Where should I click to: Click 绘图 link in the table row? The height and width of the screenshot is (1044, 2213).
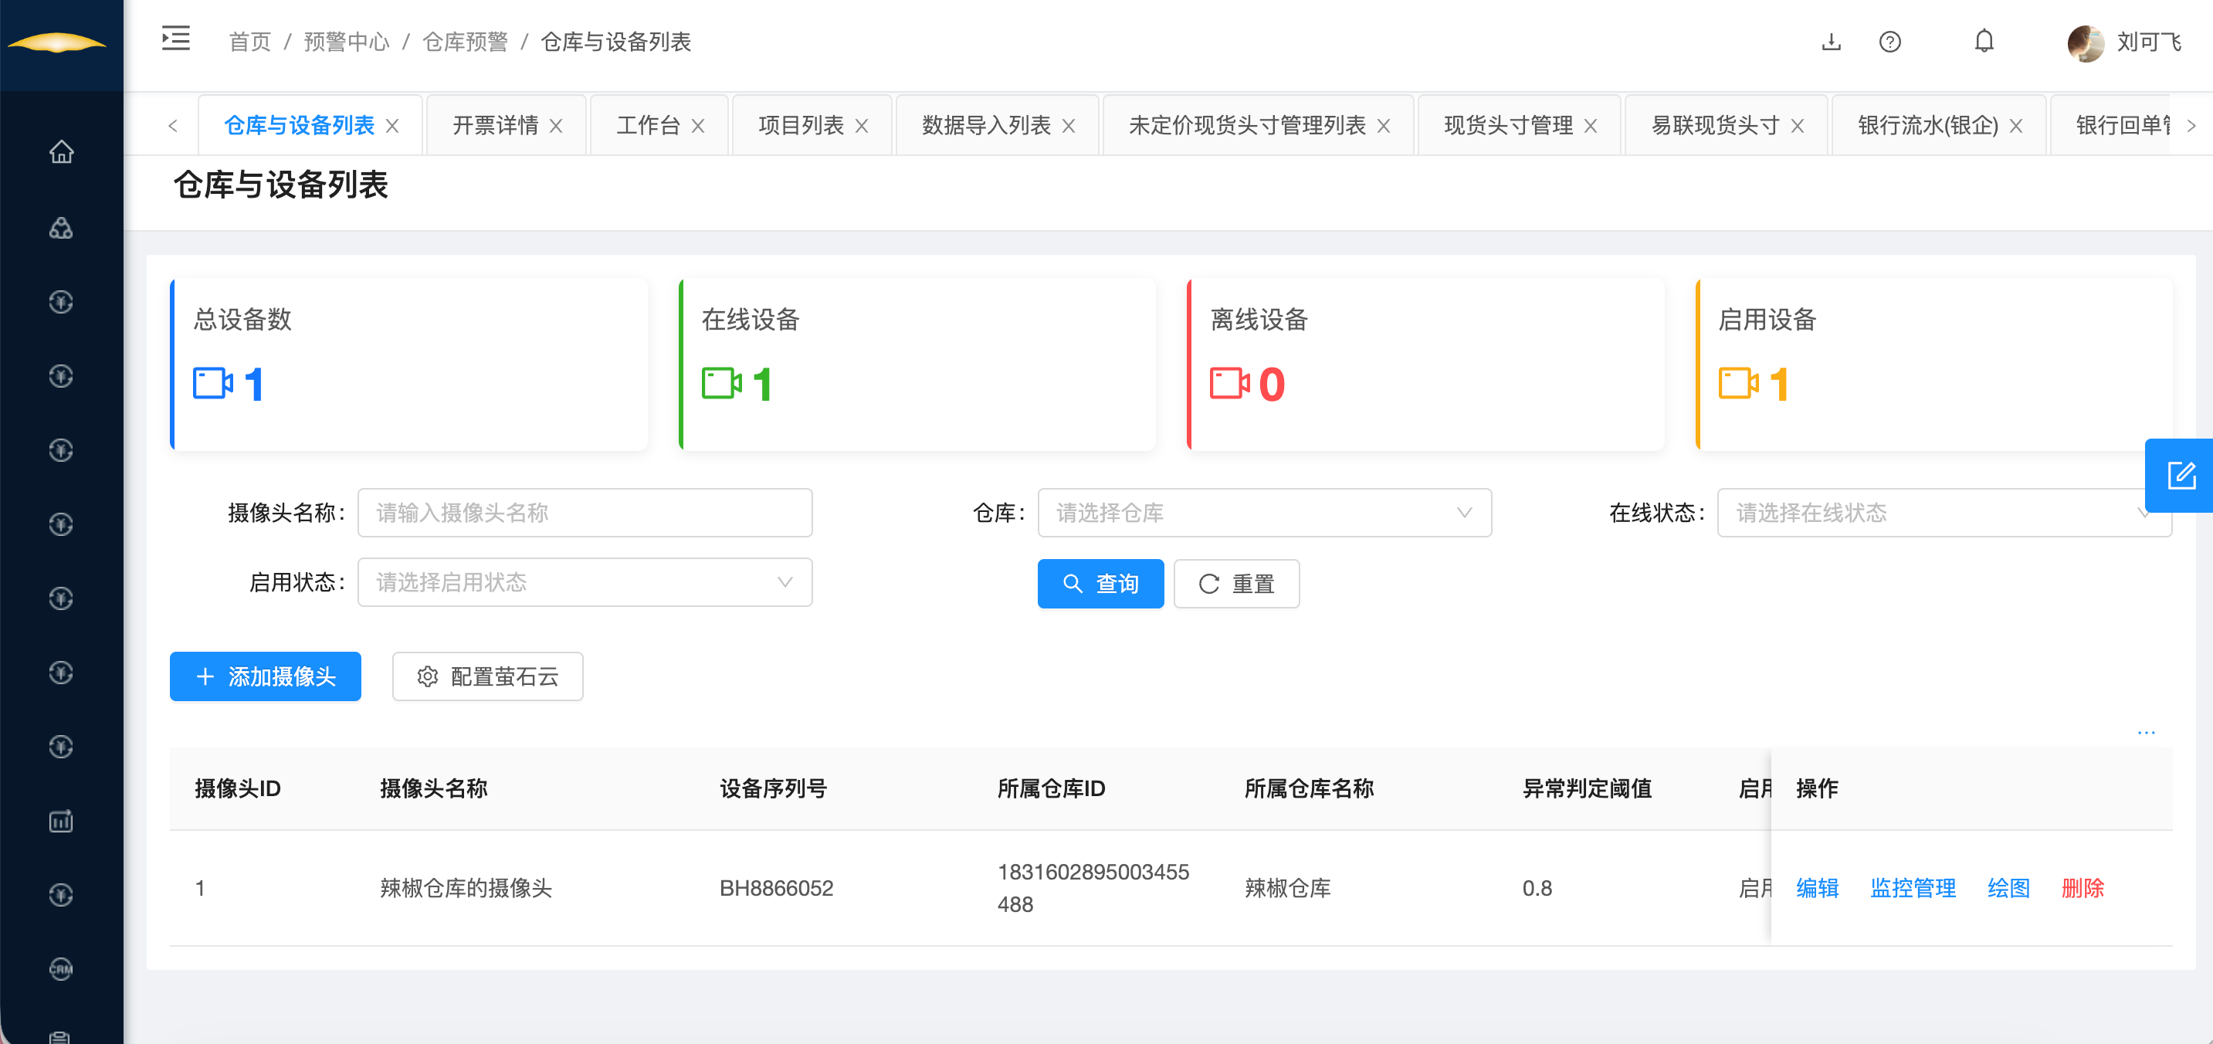click(2008, 887)
